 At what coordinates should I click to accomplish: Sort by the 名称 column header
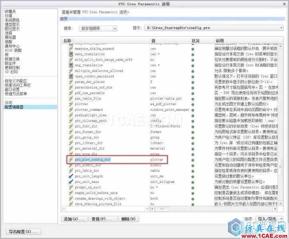(67, 41)
